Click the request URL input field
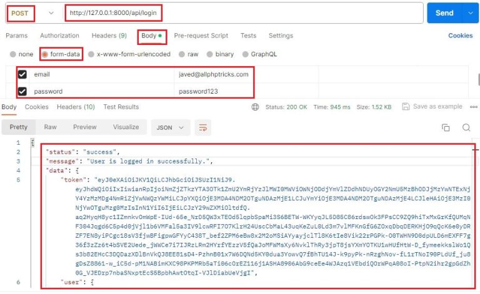The height and width of the screenshot is (294, 480). 243,13
